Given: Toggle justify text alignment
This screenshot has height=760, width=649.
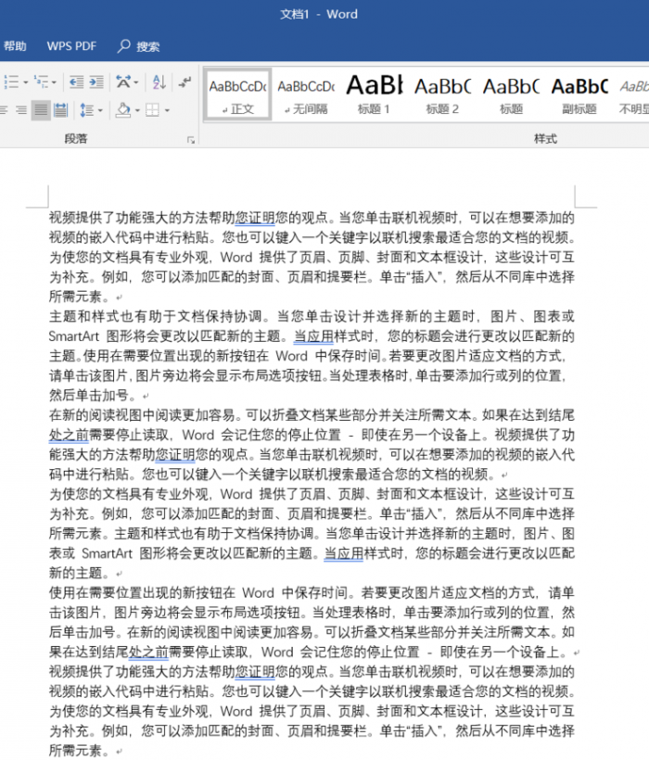Looking at the screenshot, I should coord(40,110).
